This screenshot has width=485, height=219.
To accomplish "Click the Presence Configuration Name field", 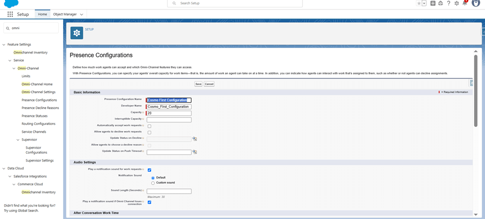I will tap(169, 100).
